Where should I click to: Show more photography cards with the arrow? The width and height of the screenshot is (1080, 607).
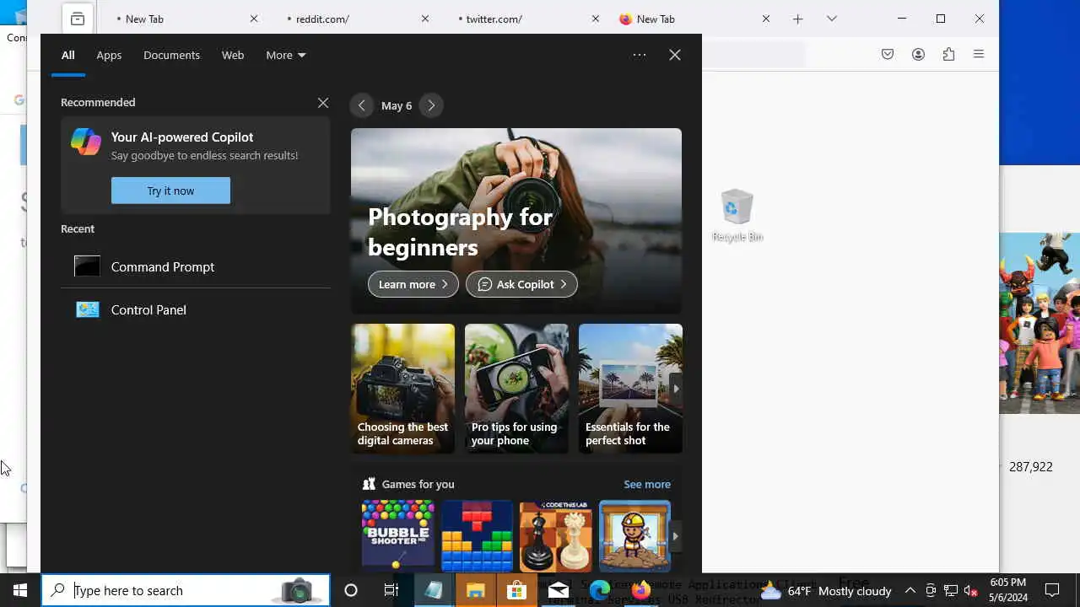[675, 389]
